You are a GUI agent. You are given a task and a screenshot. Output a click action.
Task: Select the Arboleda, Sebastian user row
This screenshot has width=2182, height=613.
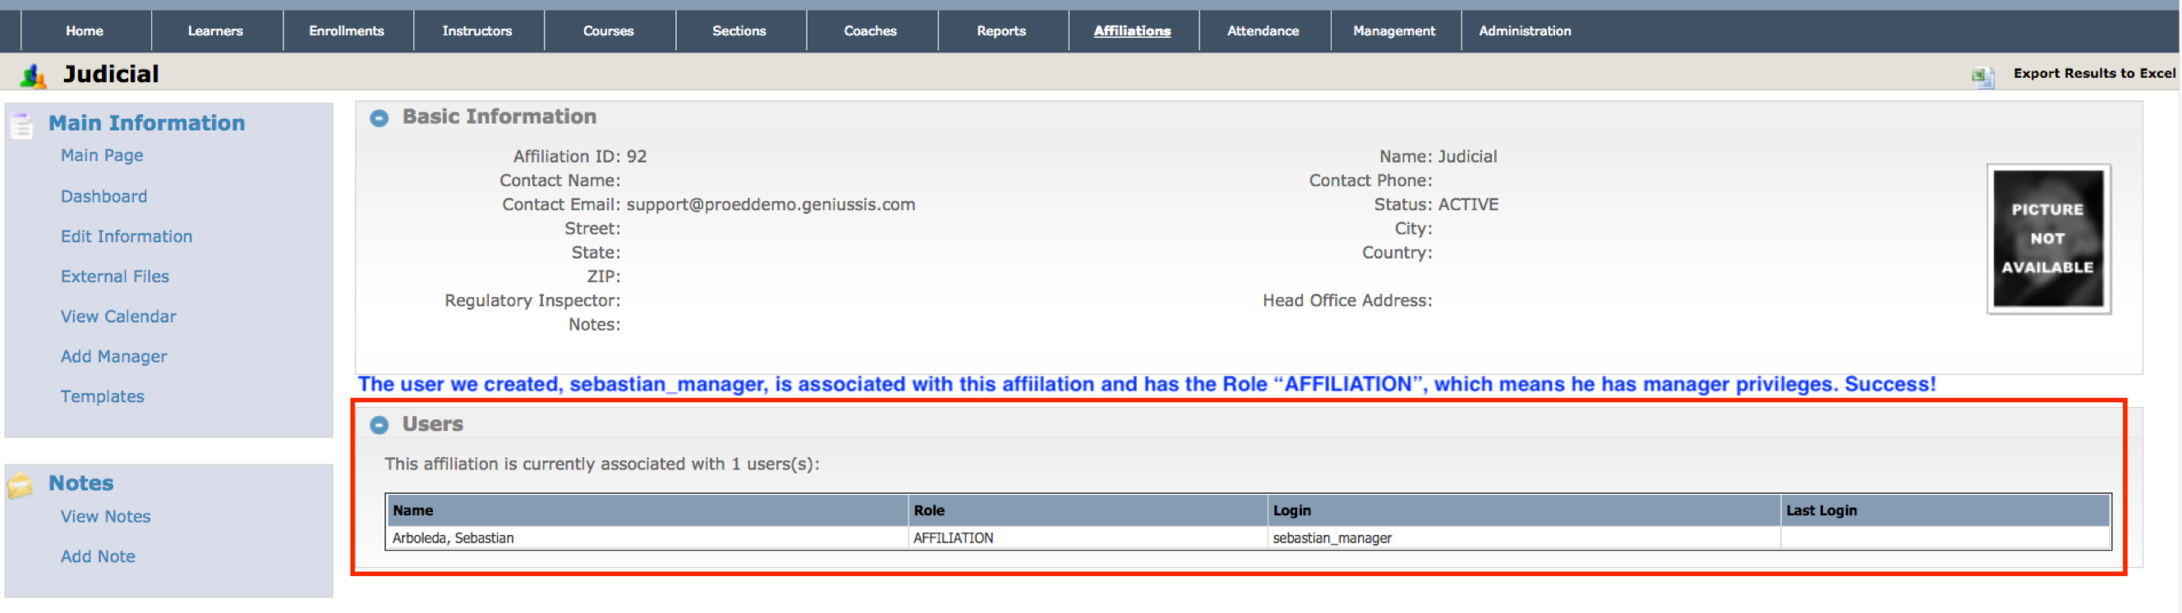coord(453,538)
